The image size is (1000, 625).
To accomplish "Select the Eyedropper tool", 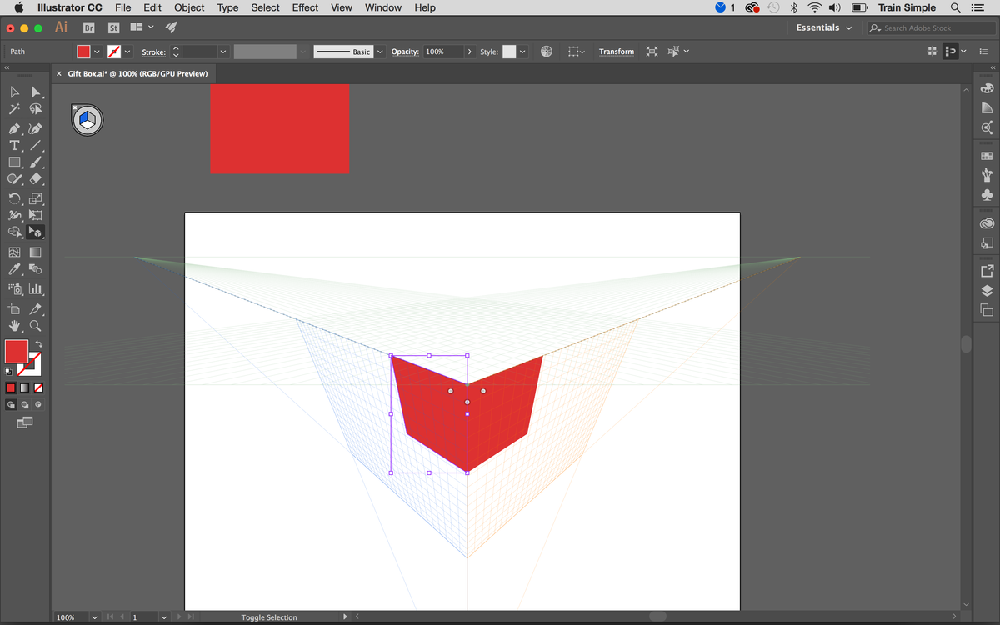I will coord(13,268).
